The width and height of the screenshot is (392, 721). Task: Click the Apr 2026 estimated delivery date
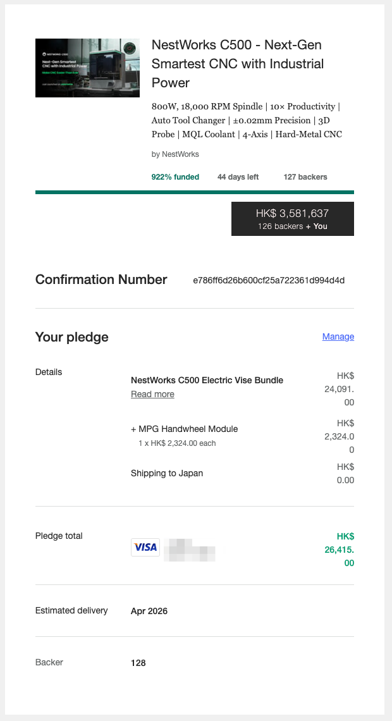point(149,611)
